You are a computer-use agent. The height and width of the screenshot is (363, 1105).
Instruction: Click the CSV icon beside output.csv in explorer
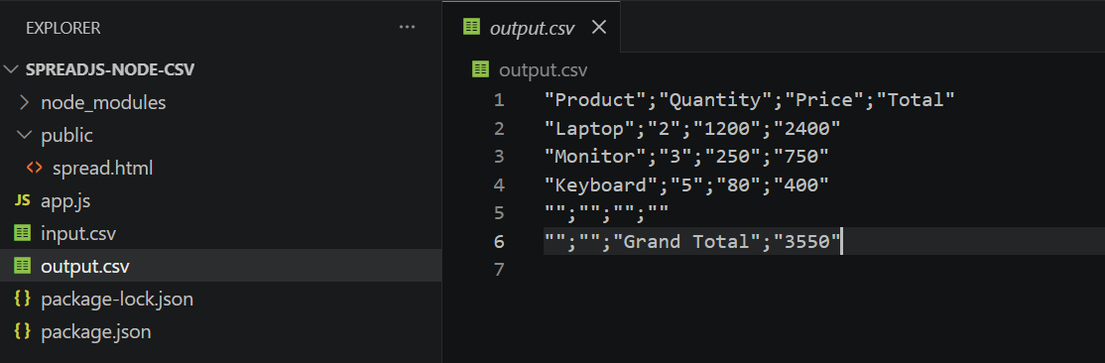tap(23, 266)
